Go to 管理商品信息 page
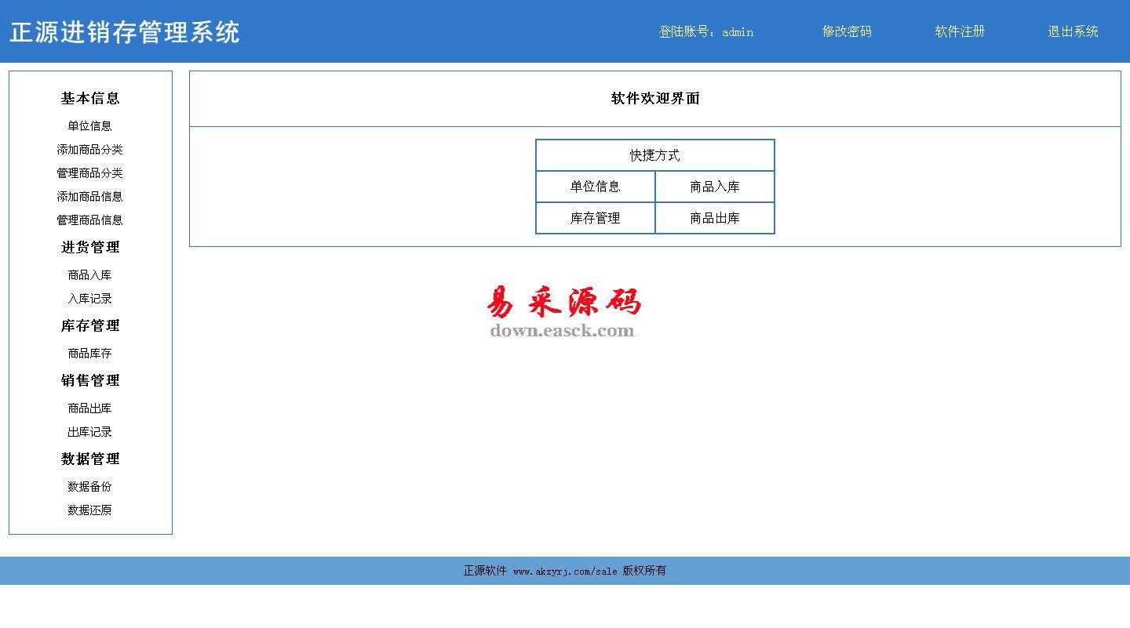This screenshot has width=1130, height=628. [89, 220]
